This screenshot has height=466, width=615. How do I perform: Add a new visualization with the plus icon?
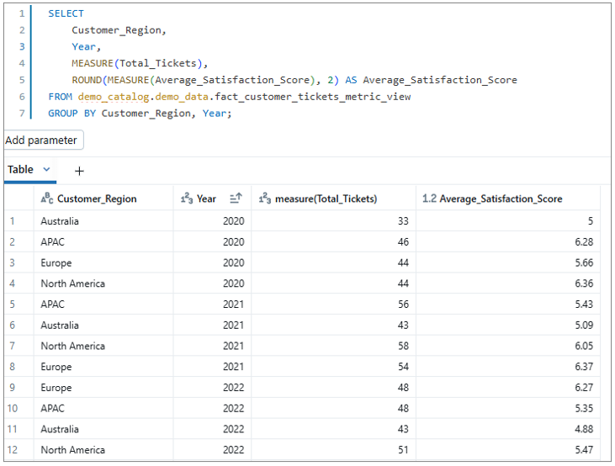coord(79,171)
